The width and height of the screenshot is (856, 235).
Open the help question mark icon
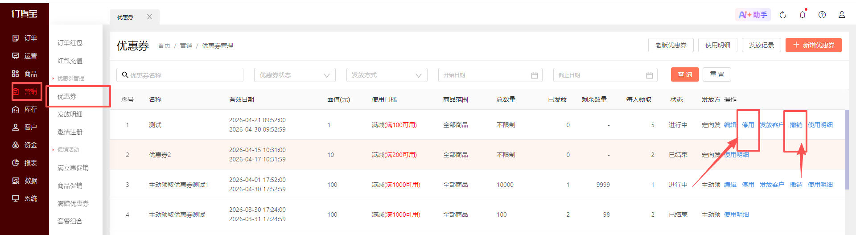[x=822, y=15]
